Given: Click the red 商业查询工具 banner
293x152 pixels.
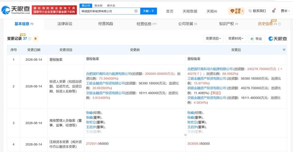Looking at the screenshot, I should point(54,10).
